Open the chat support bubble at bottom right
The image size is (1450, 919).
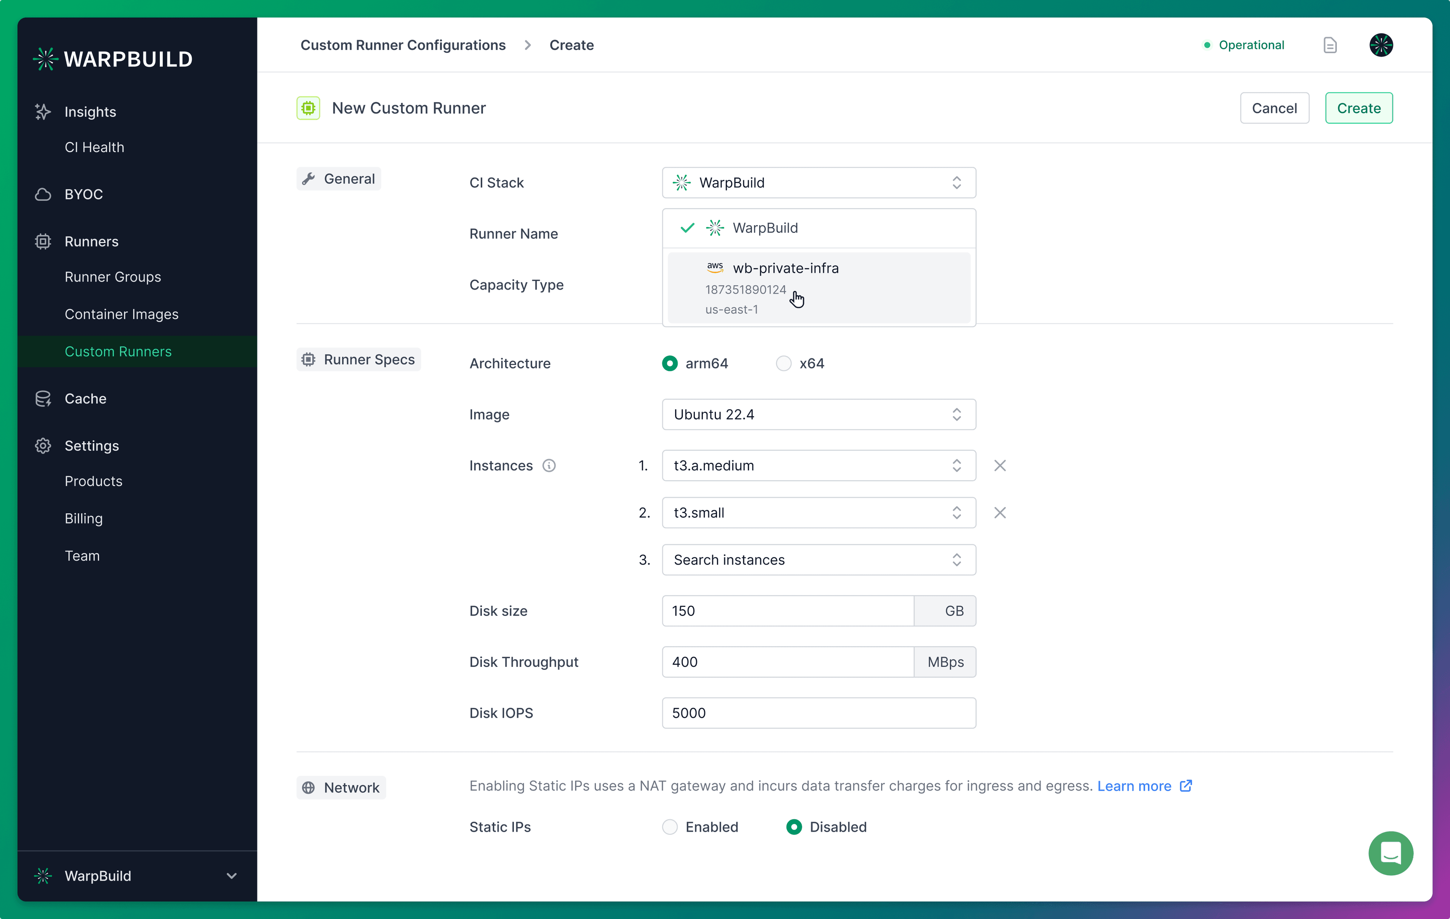pos(1390,853)
